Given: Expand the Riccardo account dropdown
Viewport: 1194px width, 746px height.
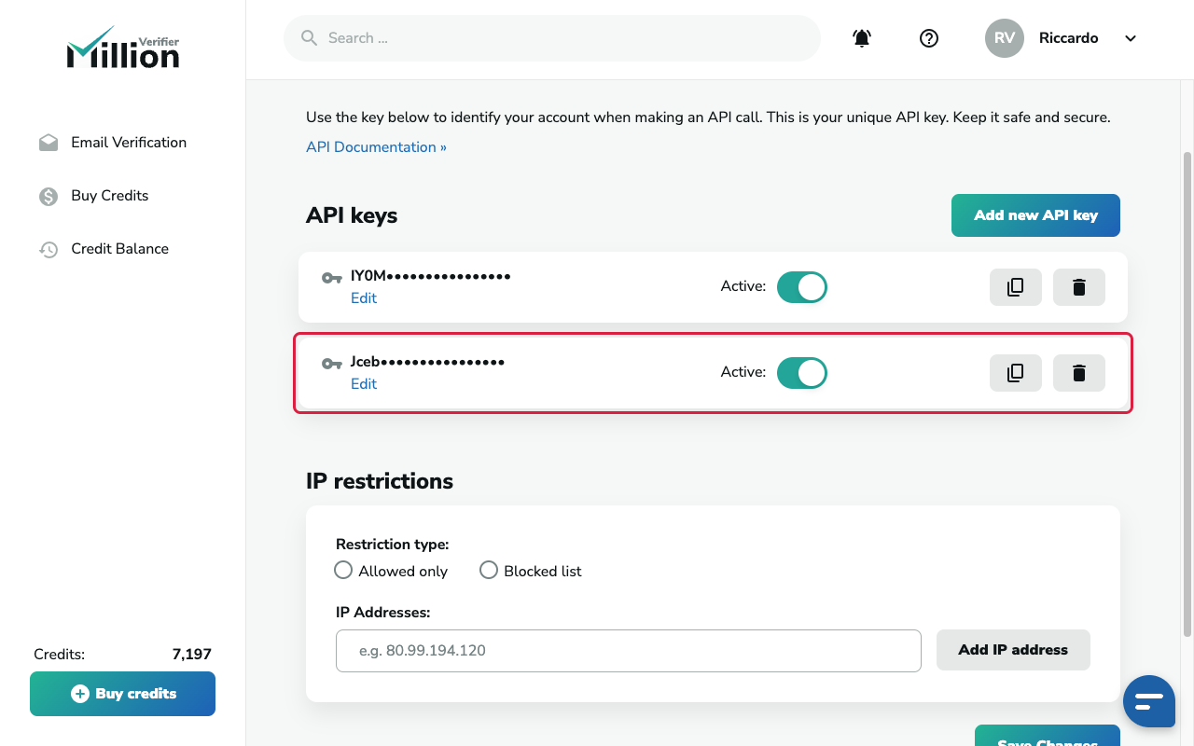Looking at the screenshot, I should pos(1131,38).
